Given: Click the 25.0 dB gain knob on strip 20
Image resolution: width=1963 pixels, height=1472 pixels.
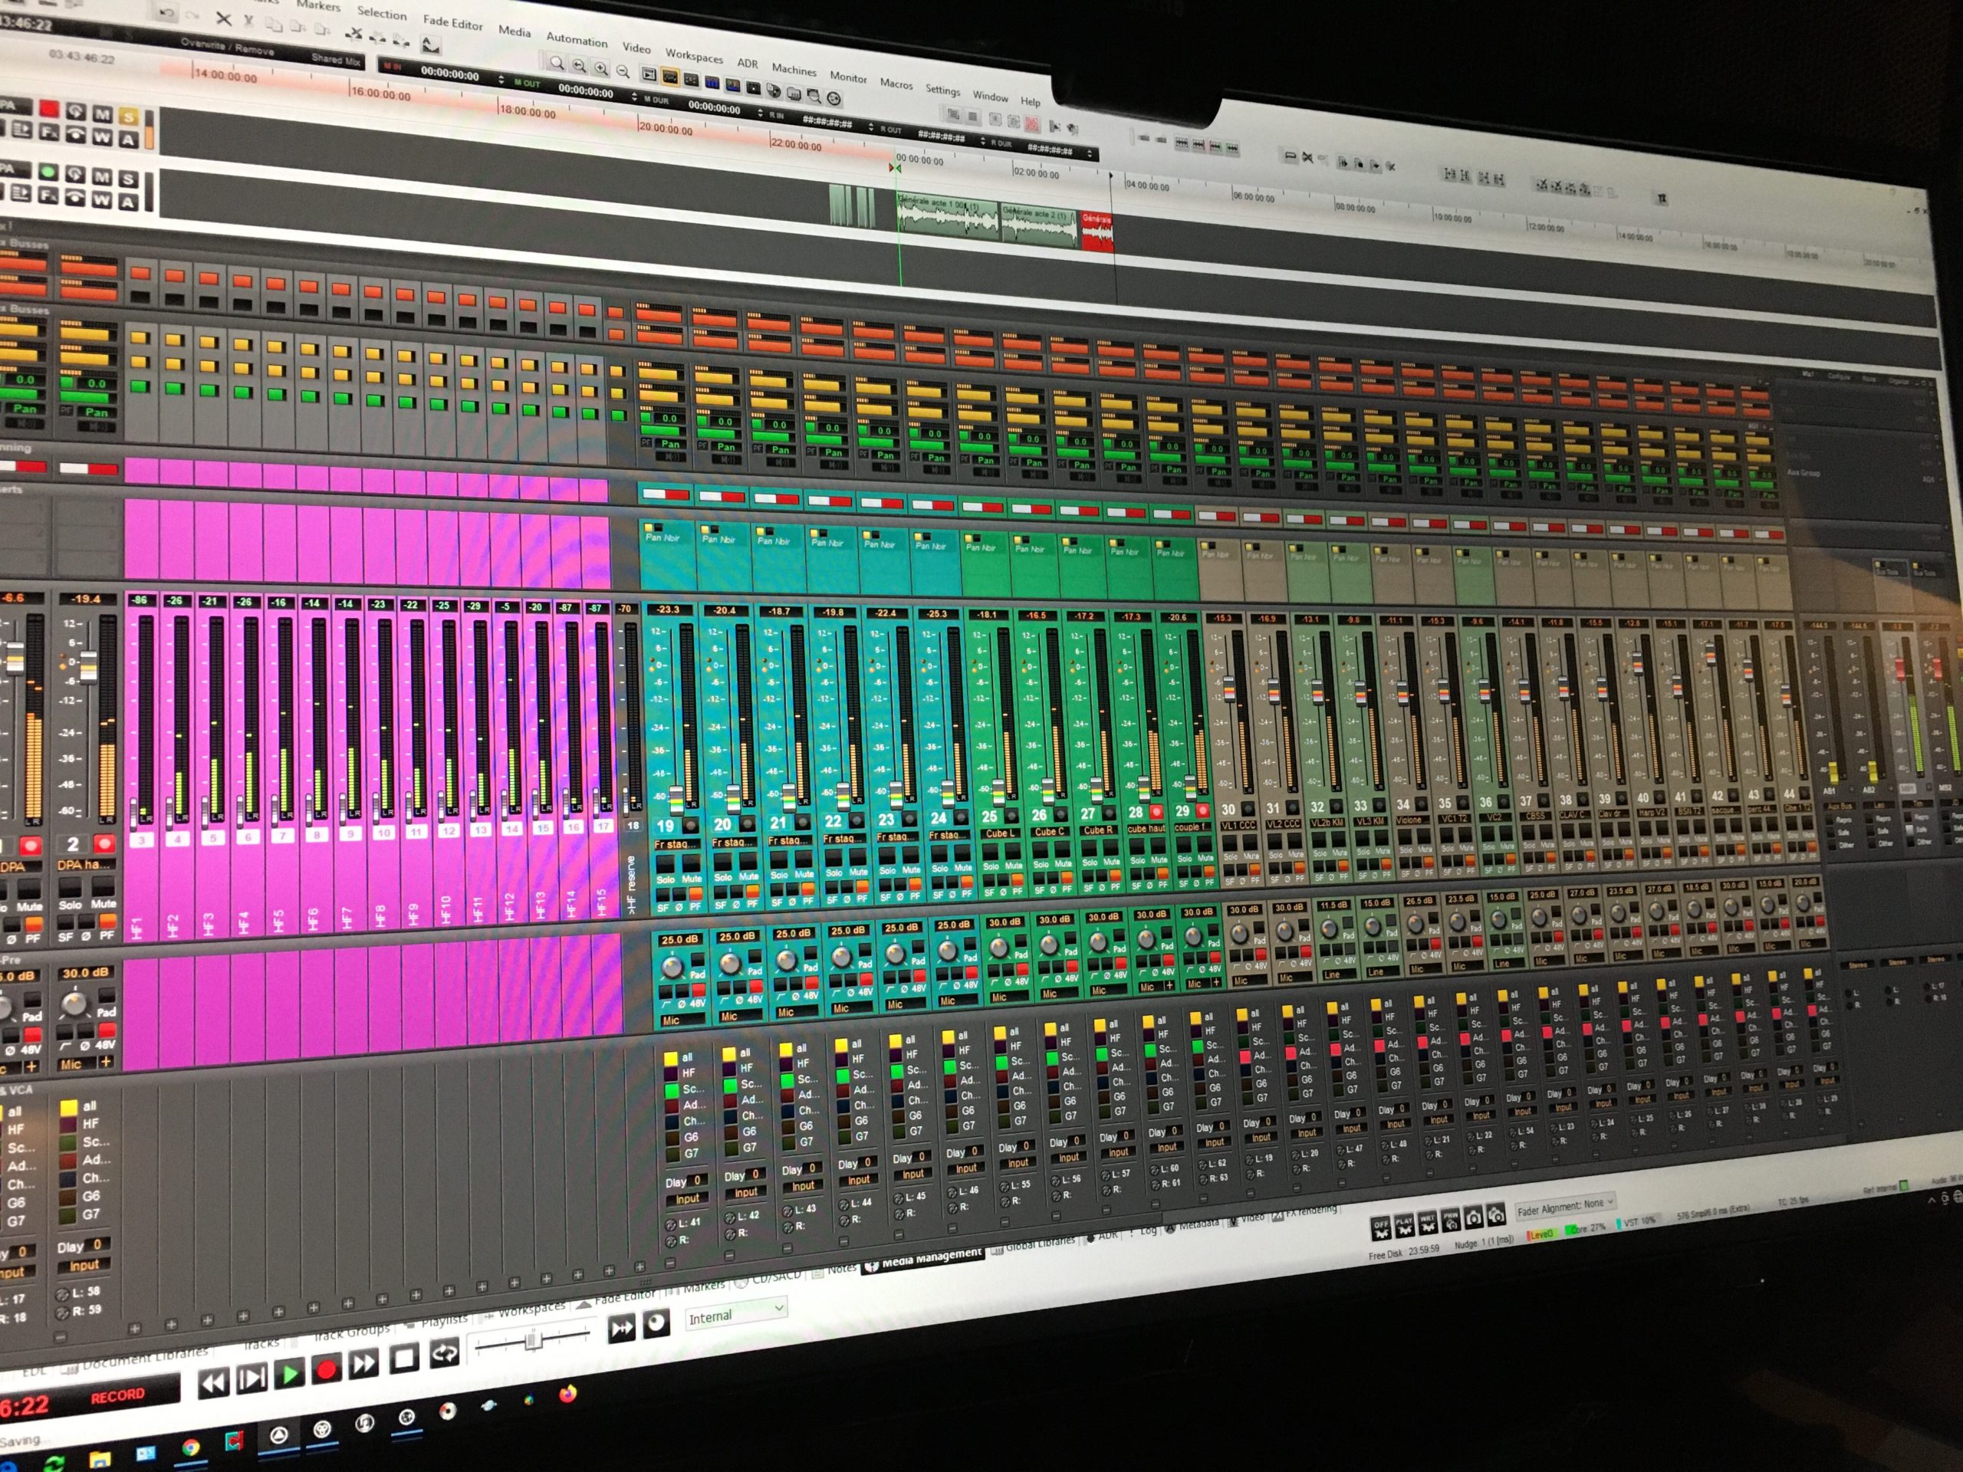Looking at the screenshot, I should (729, 963).
